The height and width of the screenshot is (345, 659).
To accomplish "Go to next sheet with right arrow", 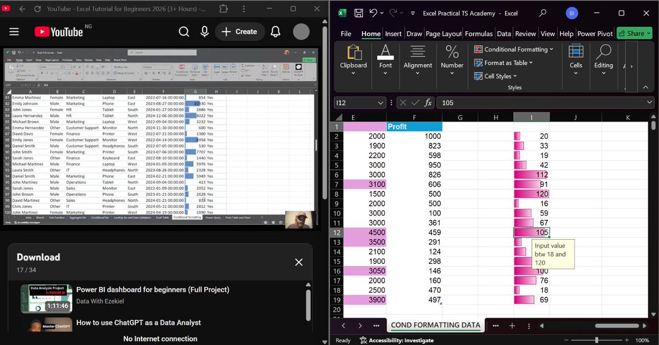I will point(360,325).
